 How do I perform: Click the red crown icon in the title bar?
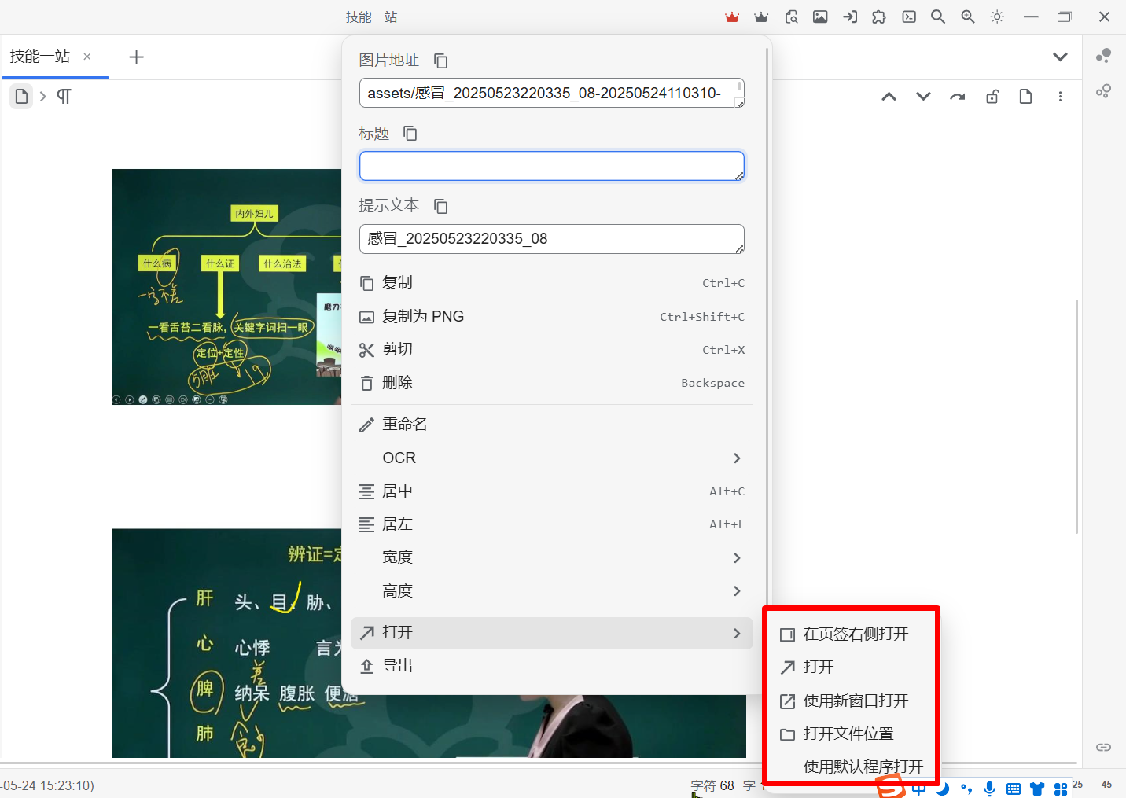click(732, 17)
